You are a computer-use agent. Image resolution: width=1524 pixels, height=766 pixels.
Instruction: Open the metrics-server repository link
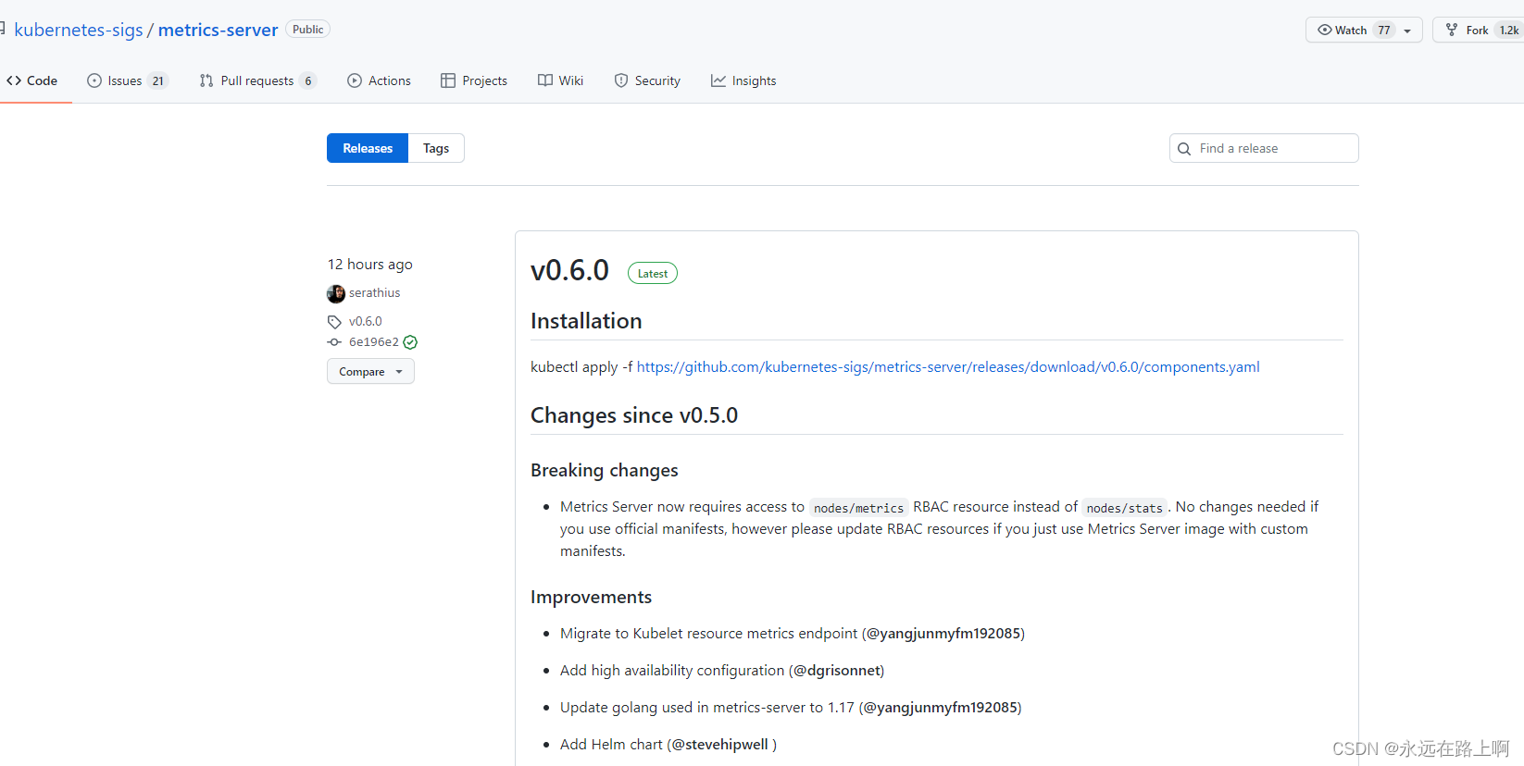coord(218,30)
